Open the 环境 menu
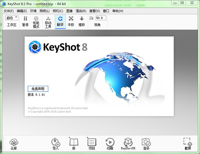This screenshot has width=200, height=154. click(33, 11)
